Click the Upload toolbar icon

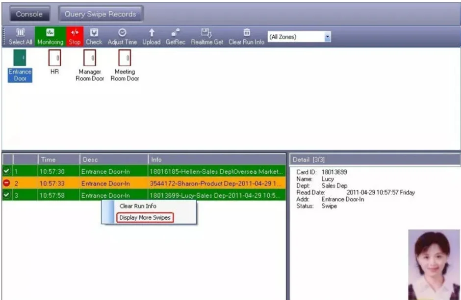tap(152, 37)
